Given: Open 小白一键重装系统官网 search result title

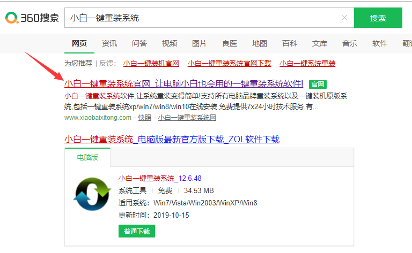Looking at the screenshot, I should click(x=183, y=84).
